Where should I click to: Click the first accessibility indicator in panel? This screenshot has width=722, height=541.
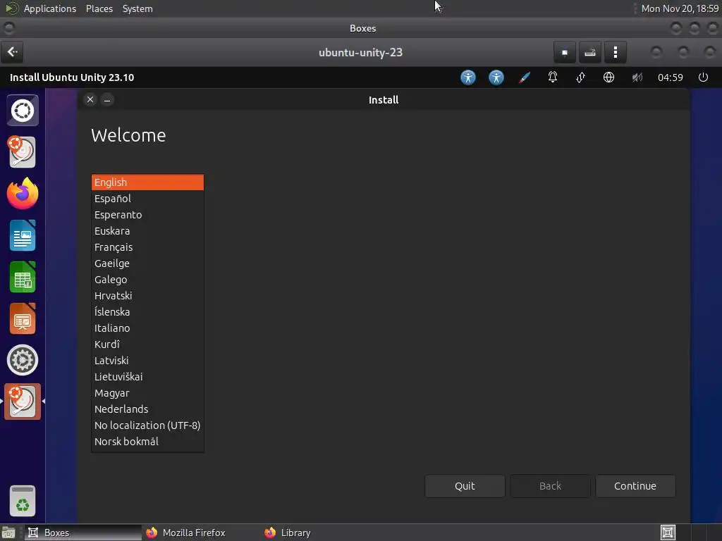click(x=468, y=77)
